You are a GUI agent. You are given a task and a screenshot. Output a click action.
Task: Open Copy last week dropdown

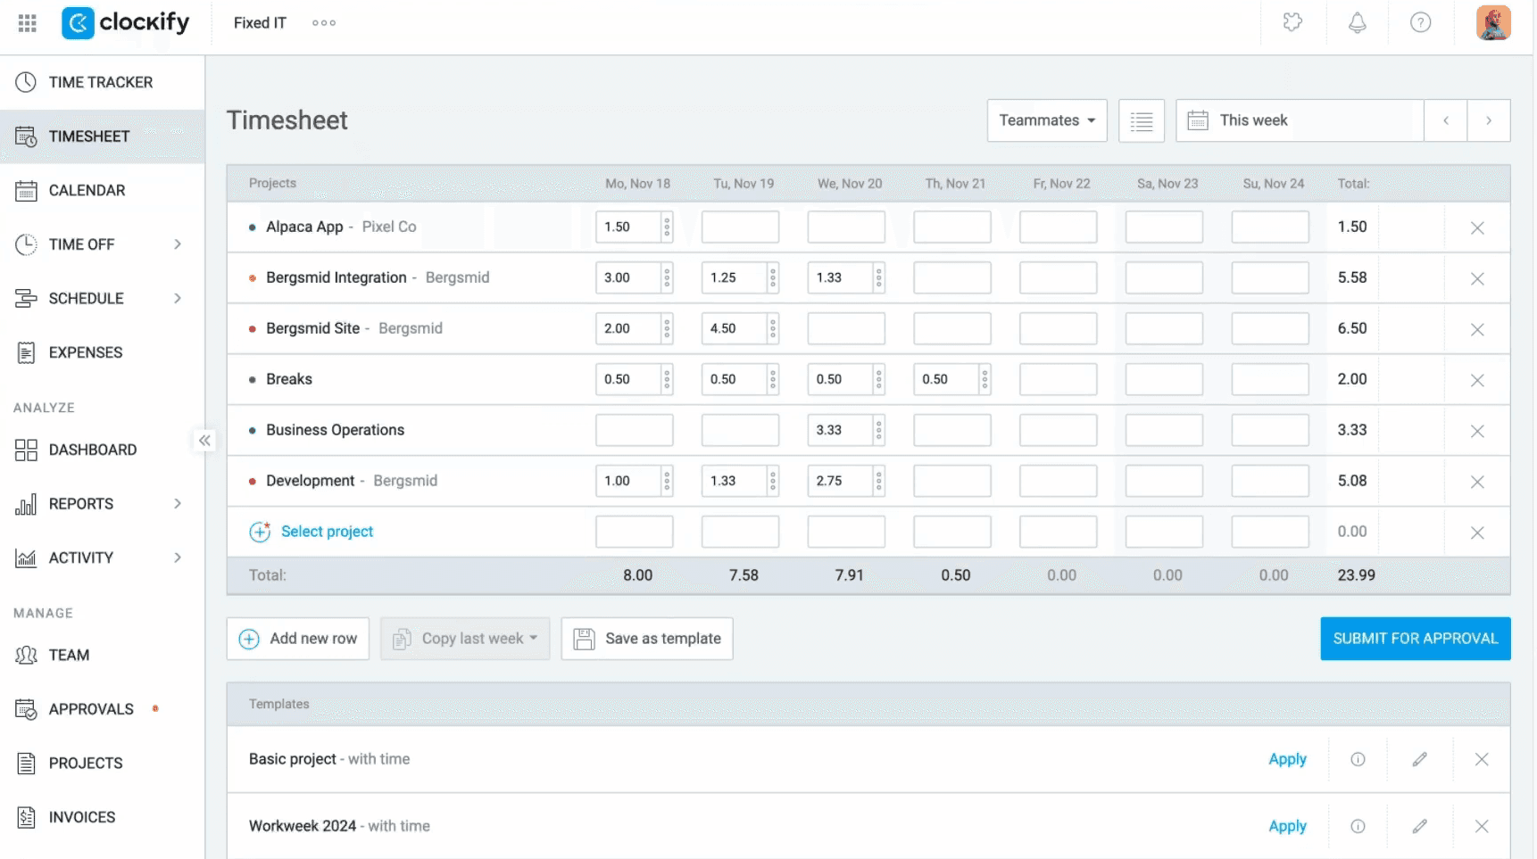465,639
